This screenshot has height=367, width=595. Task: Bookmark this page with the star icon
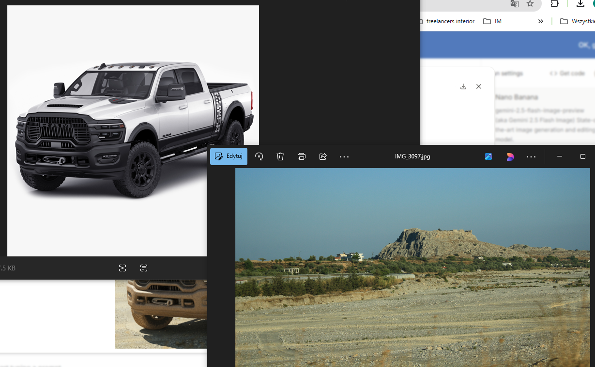click(x=530, y=4)
